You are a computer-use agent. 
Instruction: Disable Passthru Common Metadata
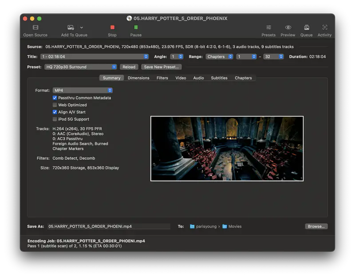click(54, 98)
